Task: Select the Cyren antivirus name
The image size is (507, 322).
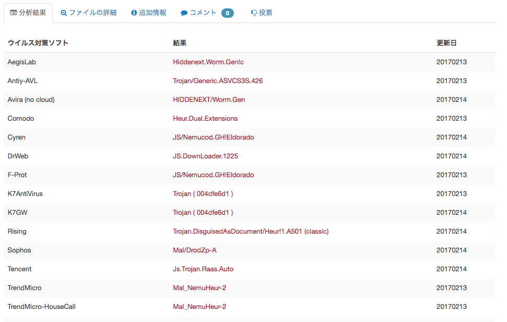Action: click(x=17, y=137)
